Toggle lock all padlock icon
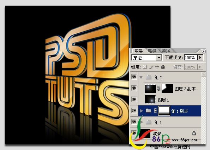Image resolution: width=210 pixels, height=150 pixels. coord(163,67)
